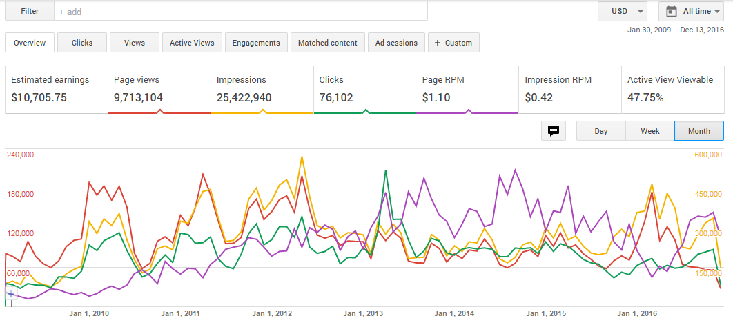
Task: Click the plus marker at the chart start
Action: point(10,293)
